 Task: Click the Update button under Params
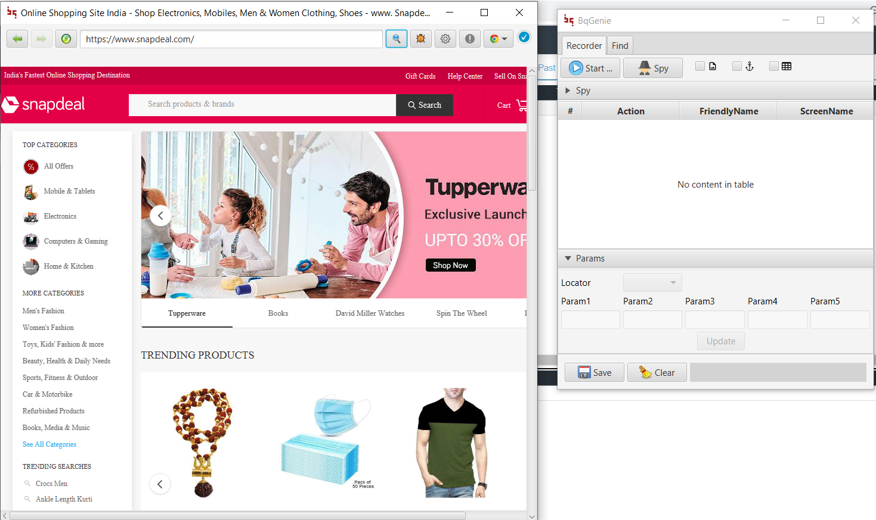(x=721, y=341)
